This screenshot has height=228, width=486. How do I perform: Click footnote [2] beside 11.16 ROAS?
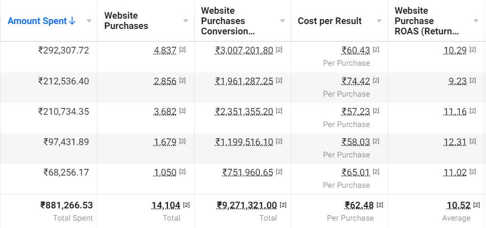(x=472, y=111)
